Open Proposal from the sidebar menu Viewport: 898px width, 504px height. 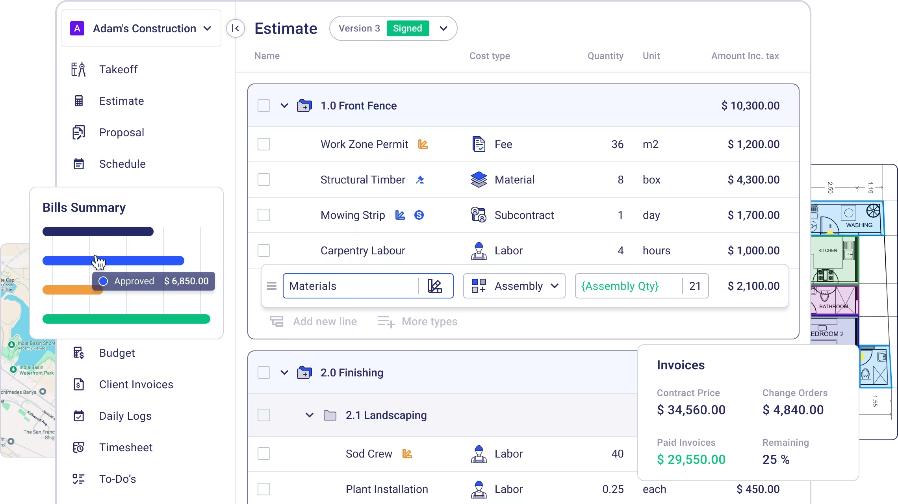click(122, 133)
